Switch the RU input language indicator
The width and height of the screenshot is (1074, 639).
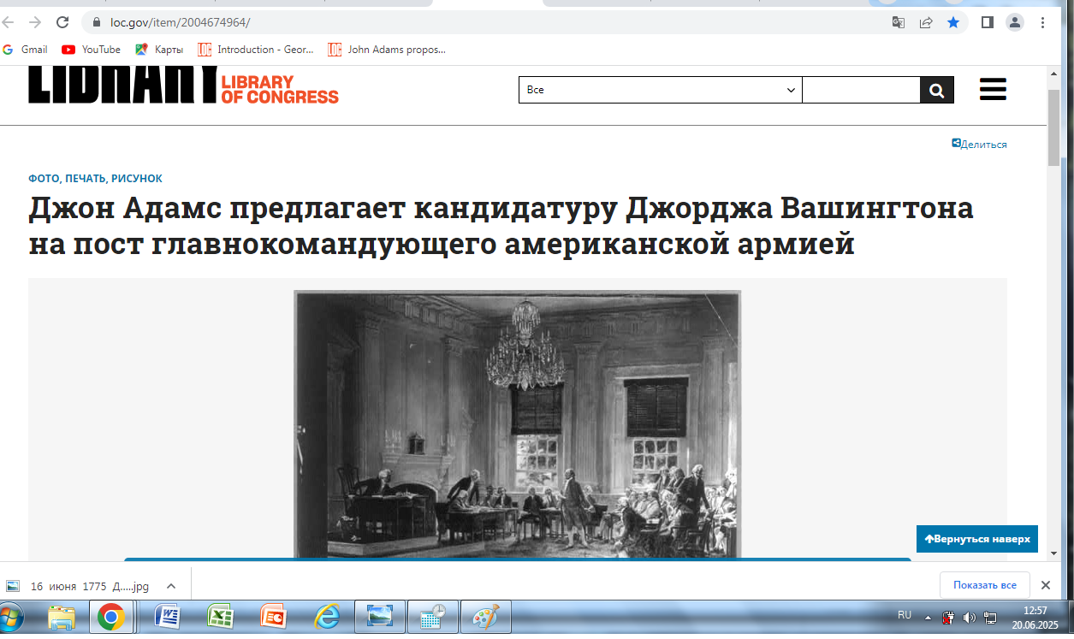(x=905, y=615)
